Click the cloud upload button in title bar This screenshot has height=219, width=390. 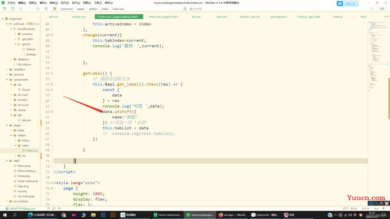point(347,4)
